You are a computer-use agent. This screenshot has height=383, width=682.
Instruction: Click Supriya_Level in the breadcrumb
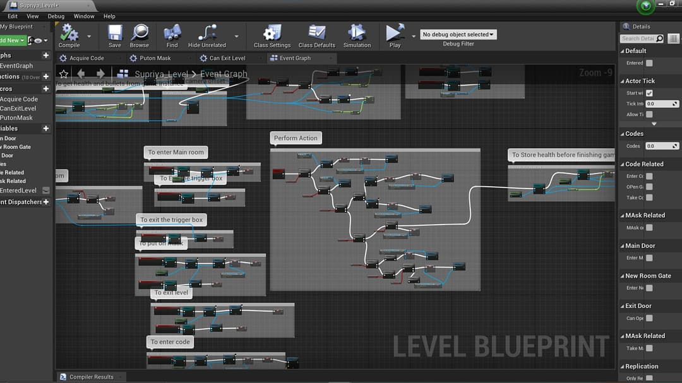tap(162, 74)
